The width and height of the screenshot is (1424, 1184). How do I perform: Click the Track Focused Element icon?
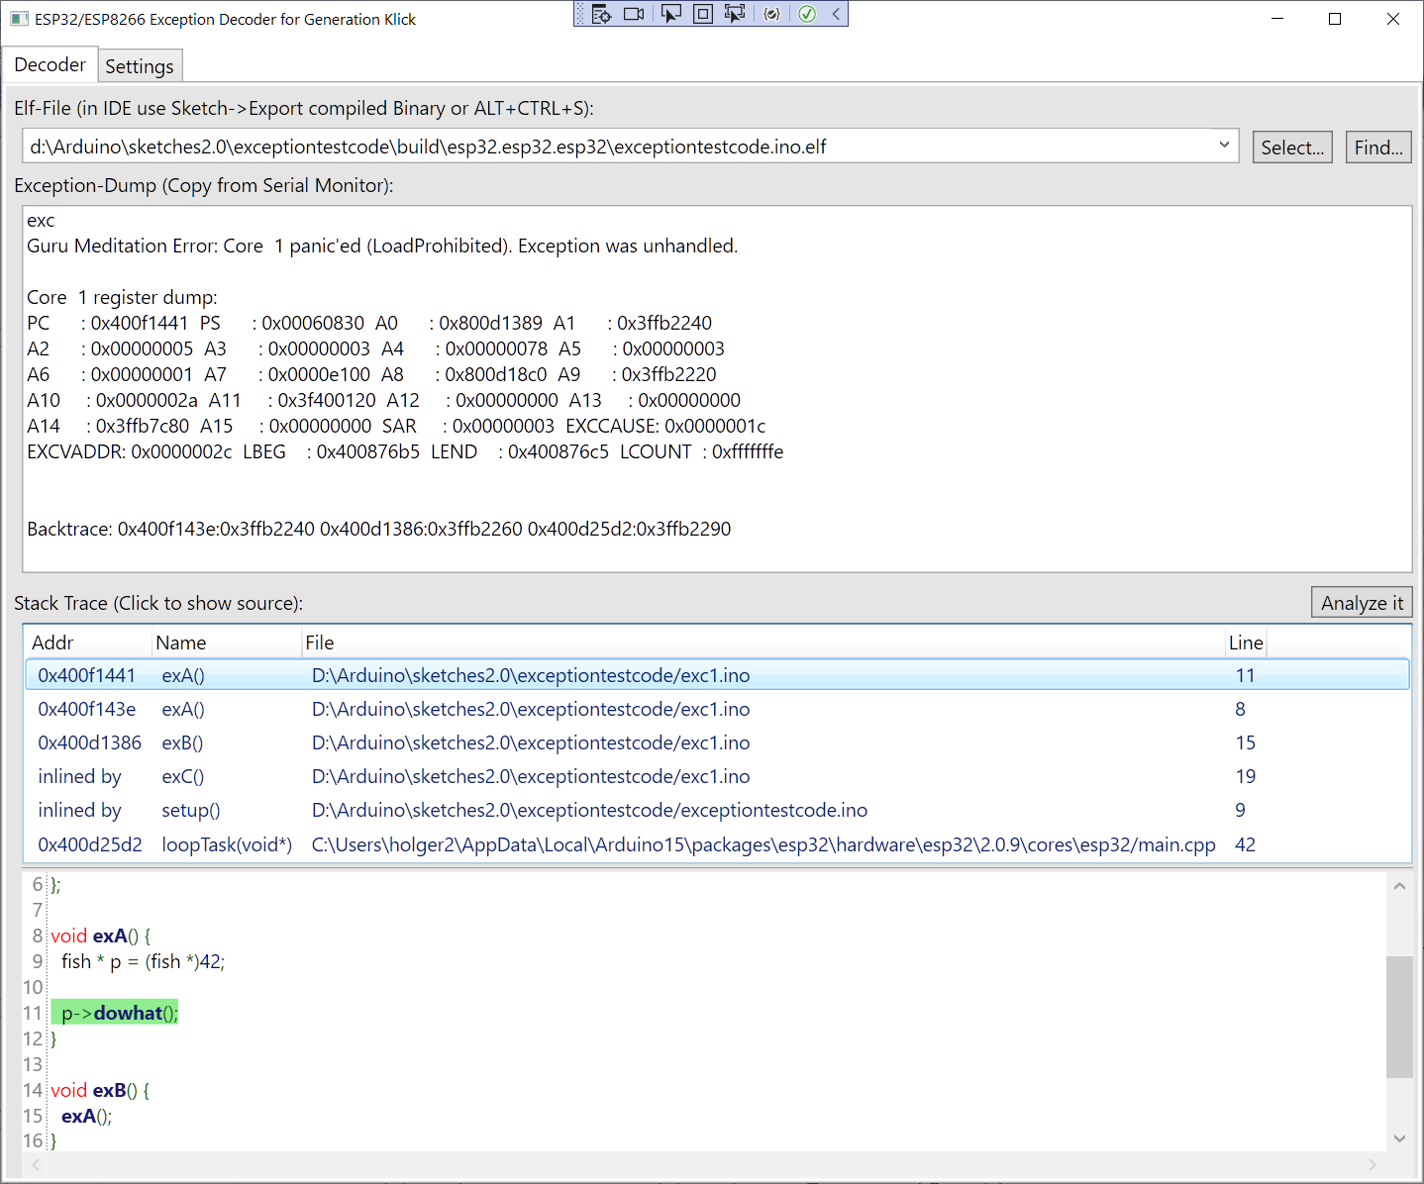[735, 14]
